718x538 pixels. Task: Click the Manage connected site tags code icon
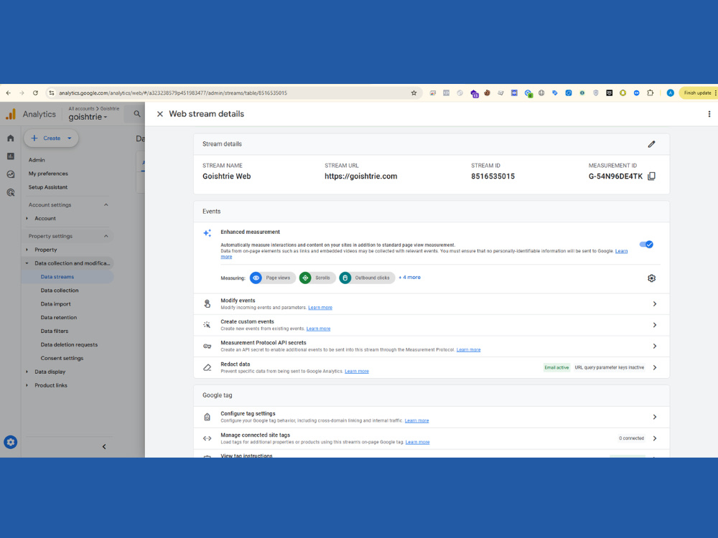(207, 438)
